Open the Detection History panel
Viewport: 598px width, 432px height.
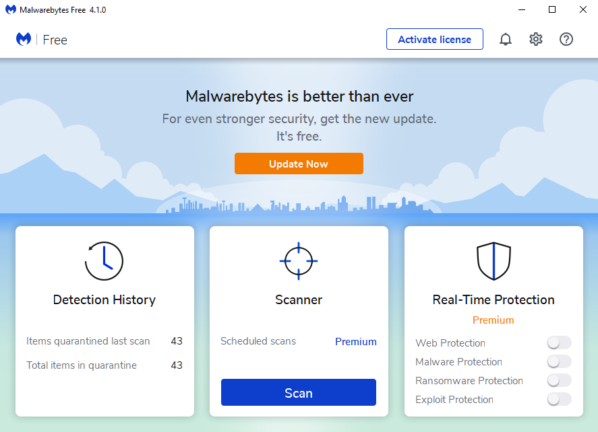click(x=104, y=299)
